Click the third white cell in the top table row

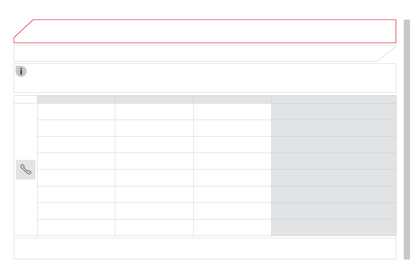(232, 111)
